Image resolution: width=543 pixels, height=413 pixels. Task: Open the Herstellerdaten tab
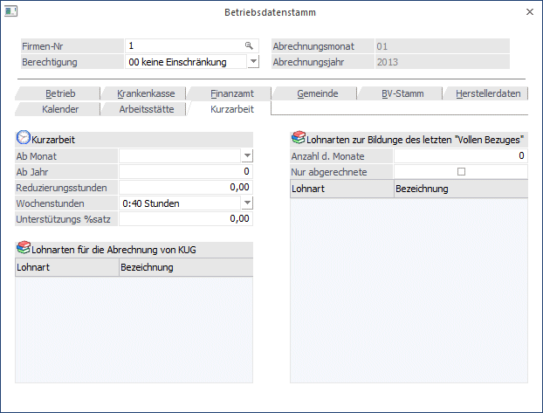pyautogui.click(x=485, y=93)
